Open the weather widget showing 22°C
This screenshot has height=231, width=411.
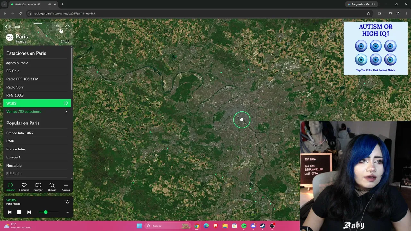pos(18,226)
